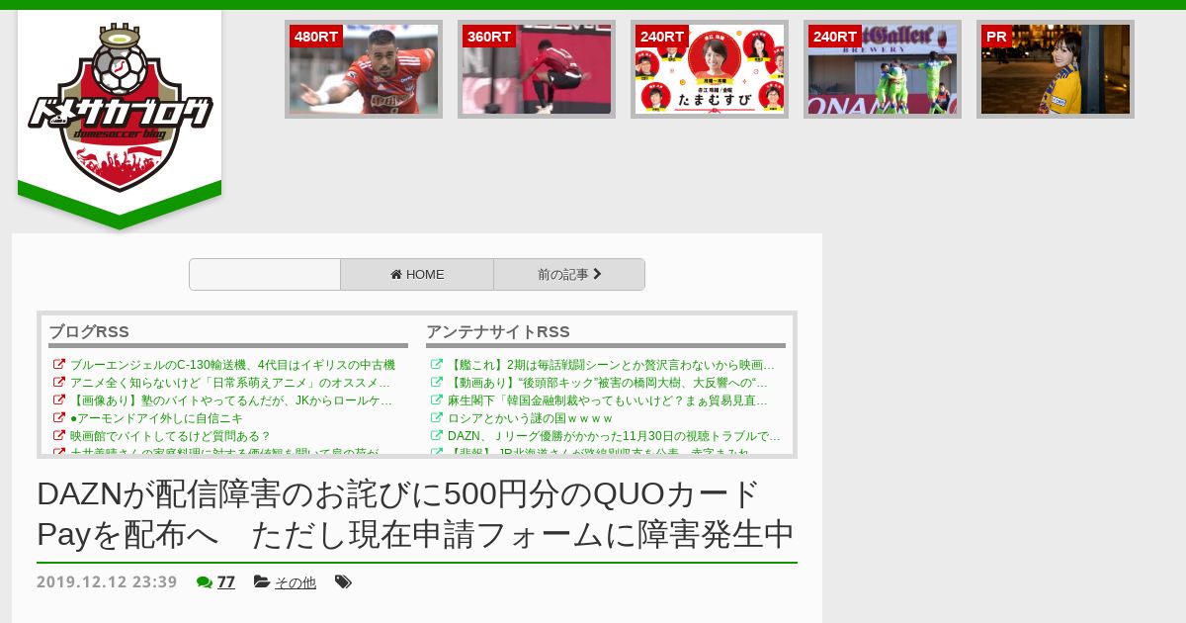The image size is (1186, 623).
Task: Click external-link icon beside 塾のバイト entry
Action: pyautogui.click(x=59, y=400)
